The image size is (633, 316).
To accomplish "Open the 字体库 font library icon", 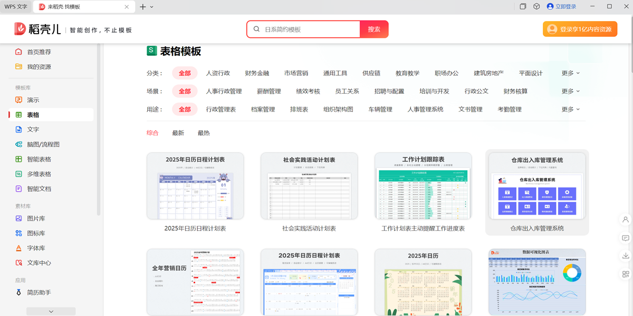I will coord(18,248).
